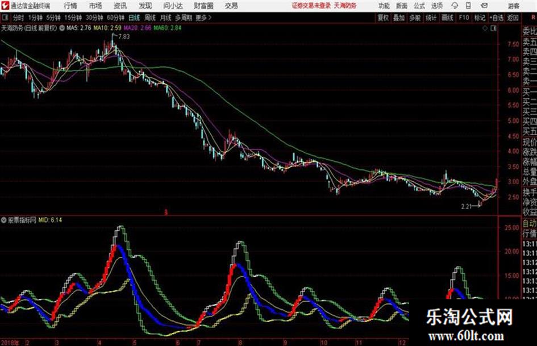
Task: Click the month 8 marker on time axis
Action: click(x=240, y=343)
